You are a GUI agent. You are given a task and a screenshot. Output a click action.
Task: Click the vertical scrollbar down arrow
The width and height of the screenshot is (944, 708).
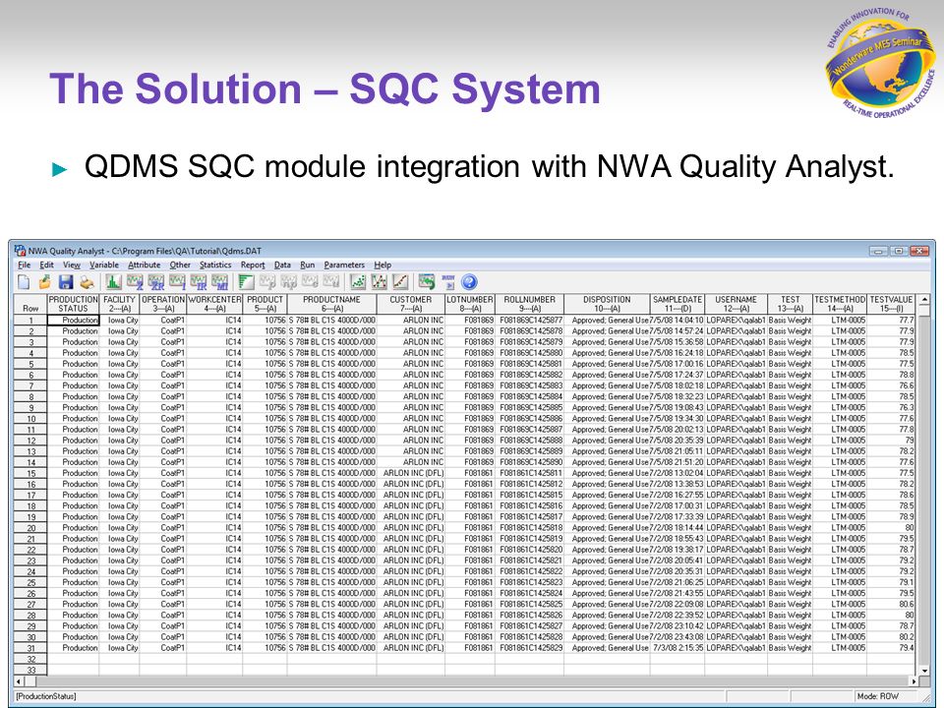924,670
